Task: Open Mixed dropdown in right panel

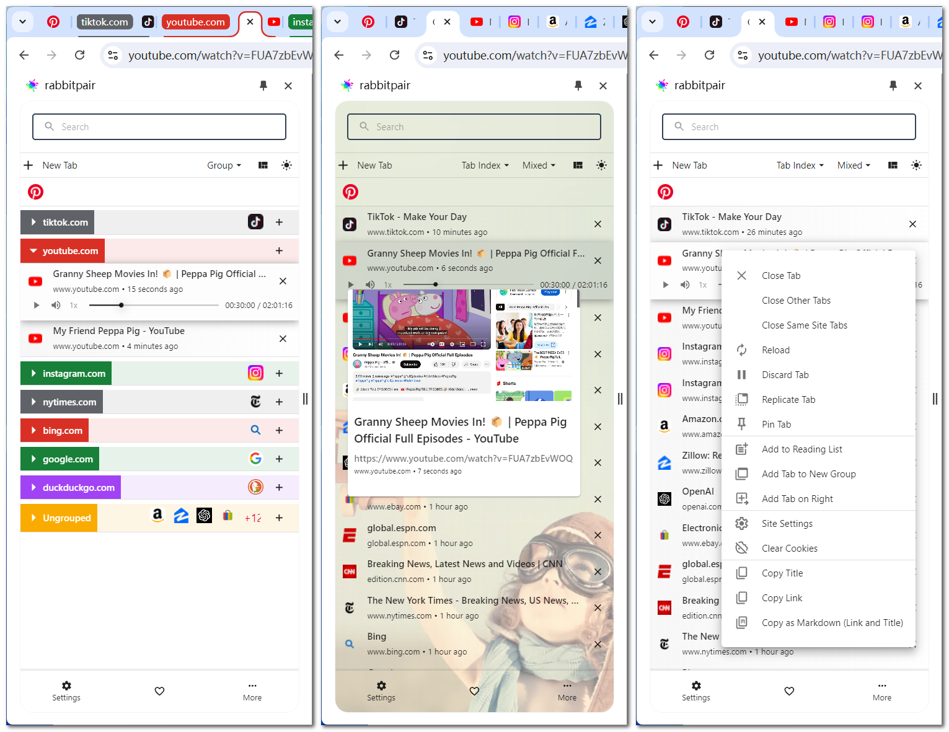Action: point(854,165)
